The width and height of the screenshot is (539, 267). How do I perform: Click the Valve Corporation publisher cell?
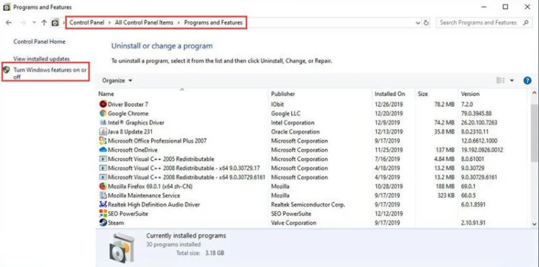(293, 222)
